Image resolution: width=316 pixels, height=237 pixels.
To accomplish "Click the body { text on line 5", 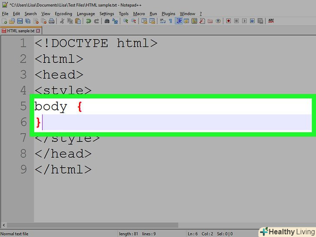I will [x=58, y=106].
